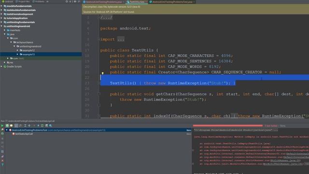
Task: Pin the Run tab
Action: (2, 157)
